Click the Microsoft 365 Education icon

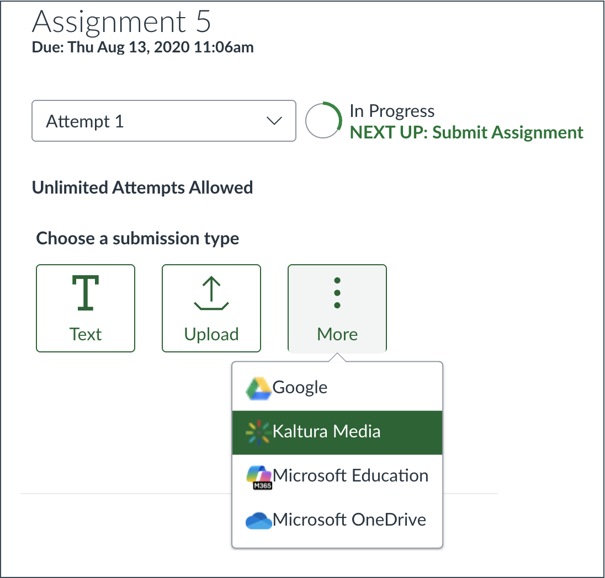[259, 477]
